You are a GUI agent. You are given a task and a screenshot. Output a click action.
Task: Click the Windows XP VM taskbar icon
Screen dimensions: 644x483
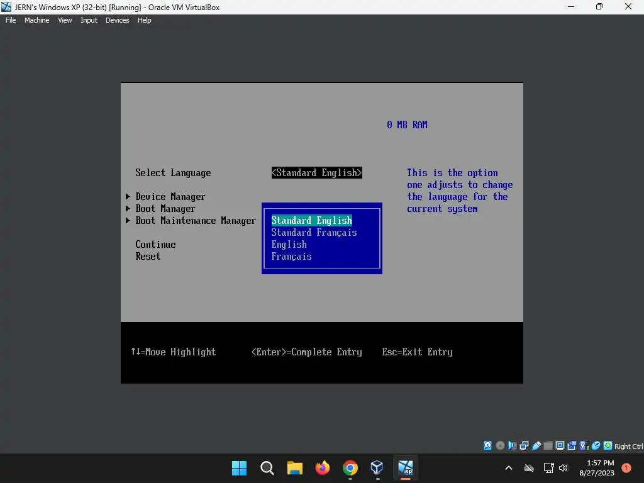click(406, 468)
